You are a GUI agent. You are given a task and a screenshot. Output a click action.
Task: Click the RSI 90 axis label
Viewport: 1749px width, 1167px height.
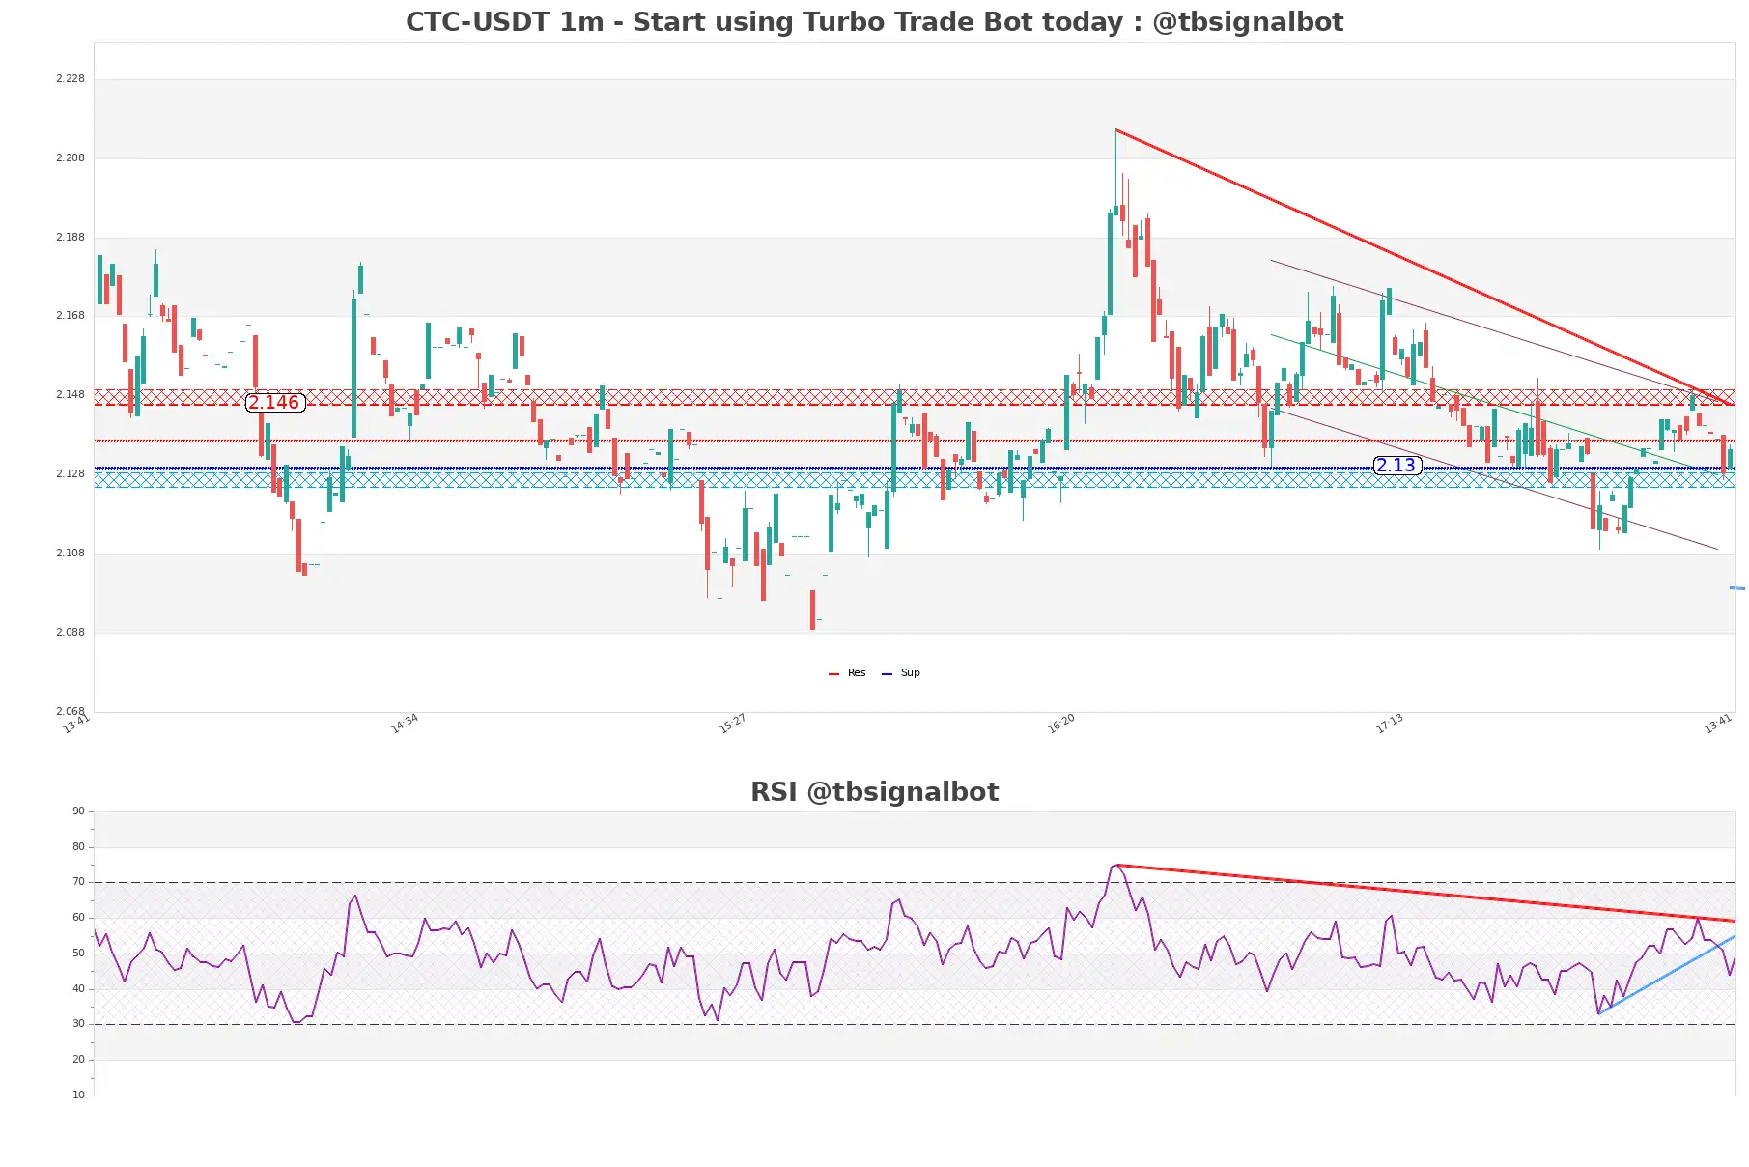click(x=79, y=811)
